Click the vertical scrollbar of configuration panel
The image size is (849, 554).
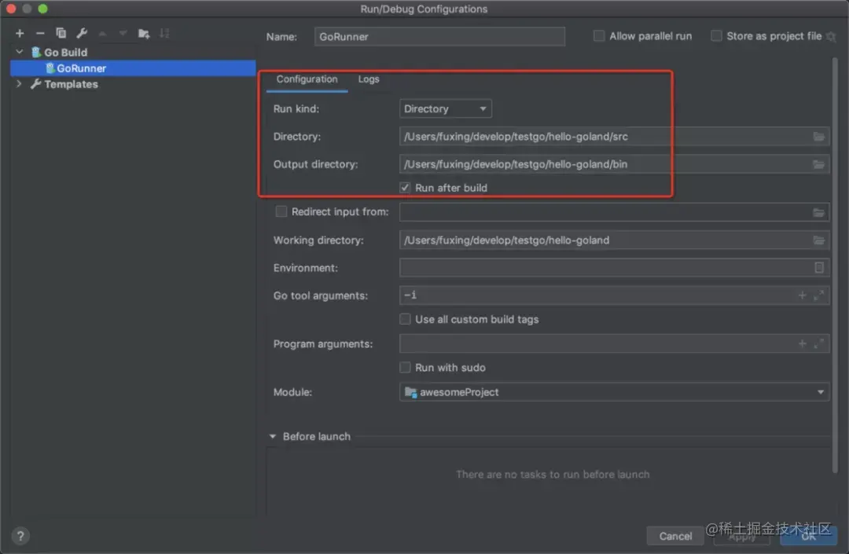835,265
